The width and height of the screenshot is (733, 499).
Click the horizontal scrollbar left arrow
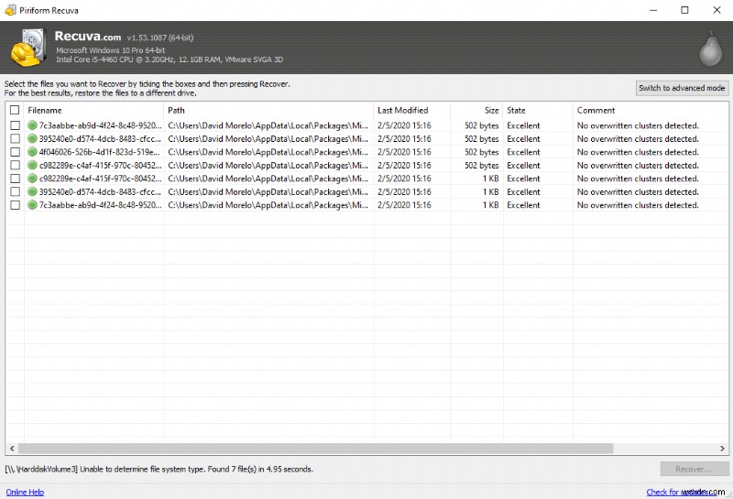tap(12, 449)
